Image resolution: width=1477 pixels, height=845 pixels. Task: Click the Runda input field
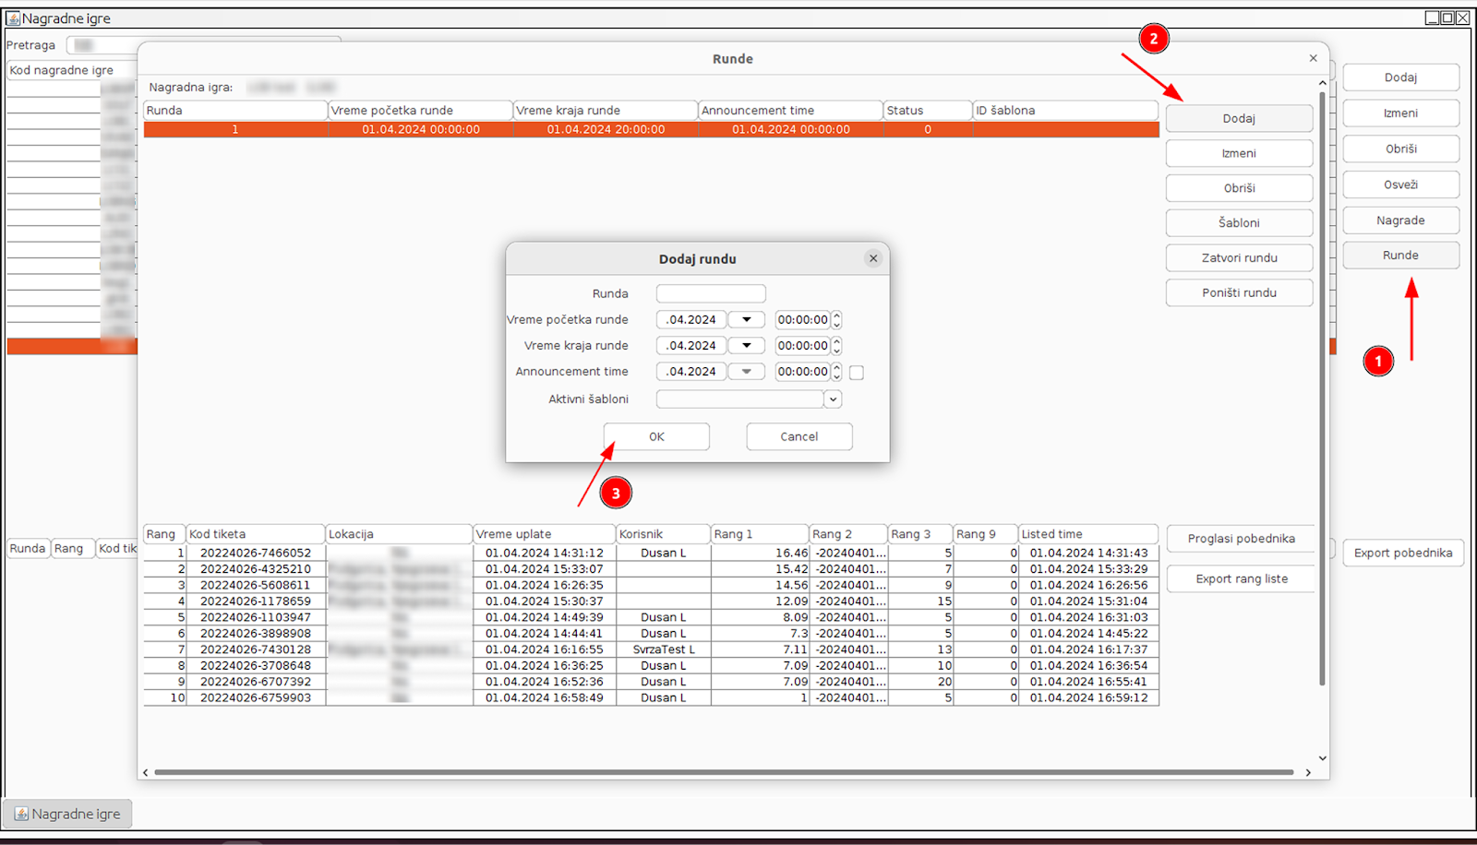711,293
